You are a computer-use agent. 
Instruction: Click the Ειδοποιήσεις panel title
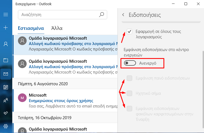pyautogui.click(x=145, y=15)
